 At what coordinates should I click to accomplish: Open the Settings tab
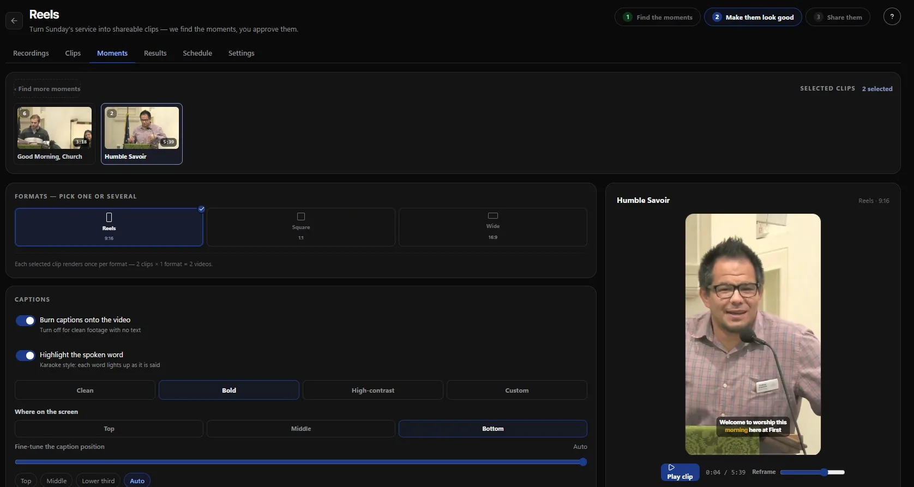tap(242, 53)
